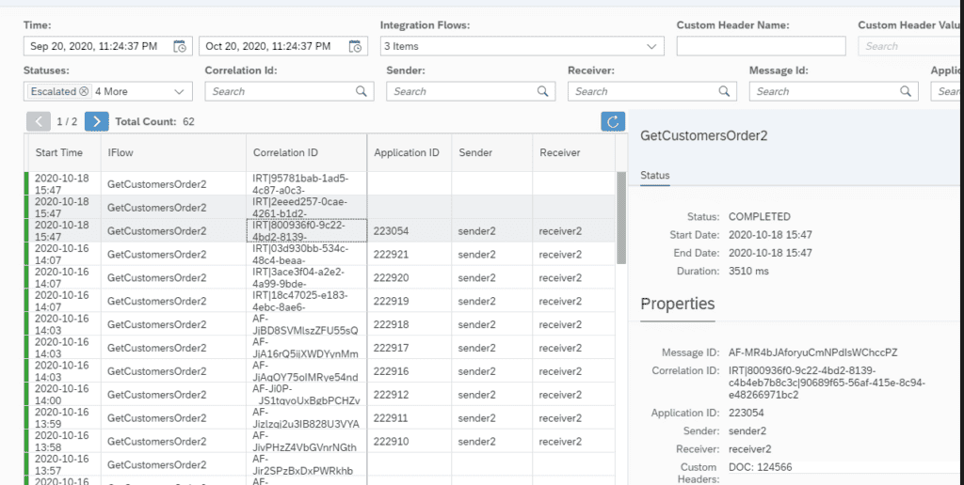The width and height of the screenshot is (964, 485).
Task: Click the 3510 ms duration value
Action: click(x=748, y=271)
